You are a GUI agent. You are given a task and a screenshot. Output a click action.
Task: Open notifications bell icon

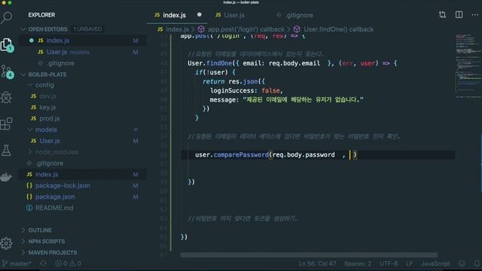pyautogui.click(x=477, y=263)
